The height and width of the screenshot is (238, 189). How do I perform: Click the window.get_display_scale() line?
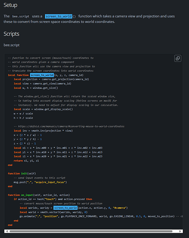pos(43,109)
